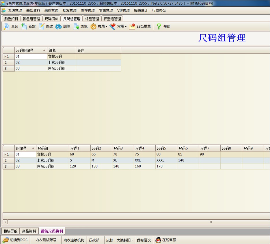This screenshot has height=244, width=270.
Task: Switch to the 杯型管理 tab
Action: coord(92,19)
